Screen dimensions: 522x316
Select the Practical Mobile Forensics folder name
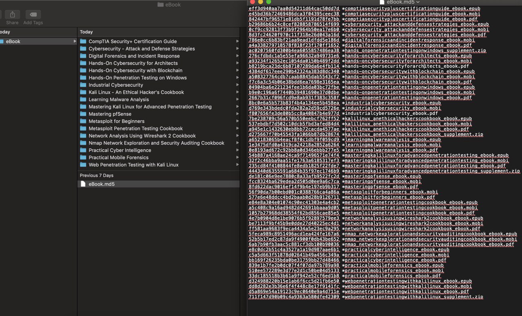(119, 158)
